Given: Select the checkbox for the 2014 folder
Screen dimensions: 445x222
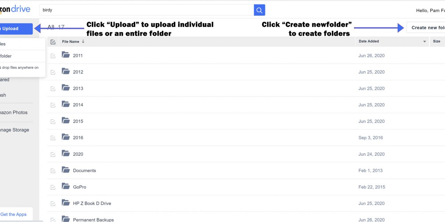Looking at the screenshot, I should [53, 105].
